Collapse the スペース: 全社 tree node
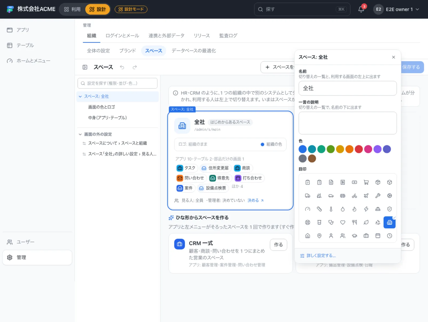The image size is (428, 322). 80,97
